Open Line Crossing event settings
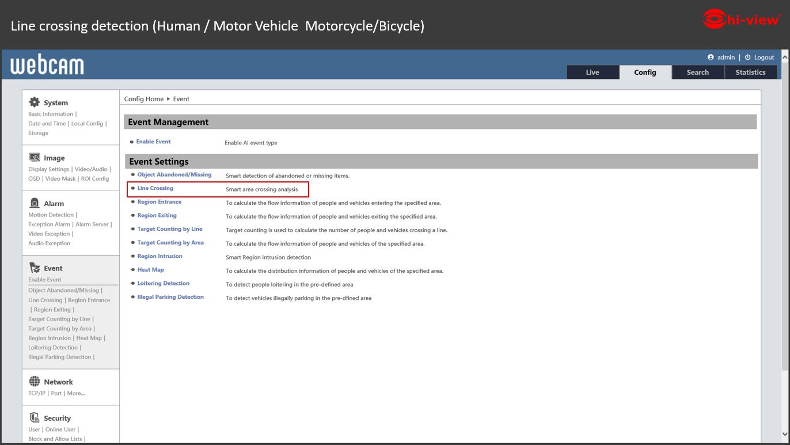 (x=155, y=188)
